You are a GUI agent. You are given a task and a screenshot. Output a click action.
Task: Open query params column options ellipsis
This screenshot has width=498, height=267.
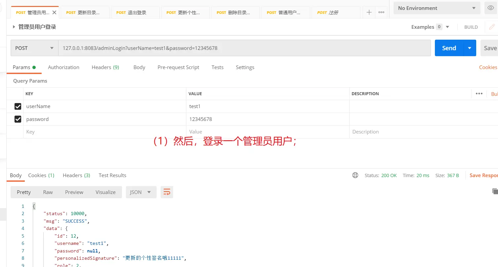point(479,94)
